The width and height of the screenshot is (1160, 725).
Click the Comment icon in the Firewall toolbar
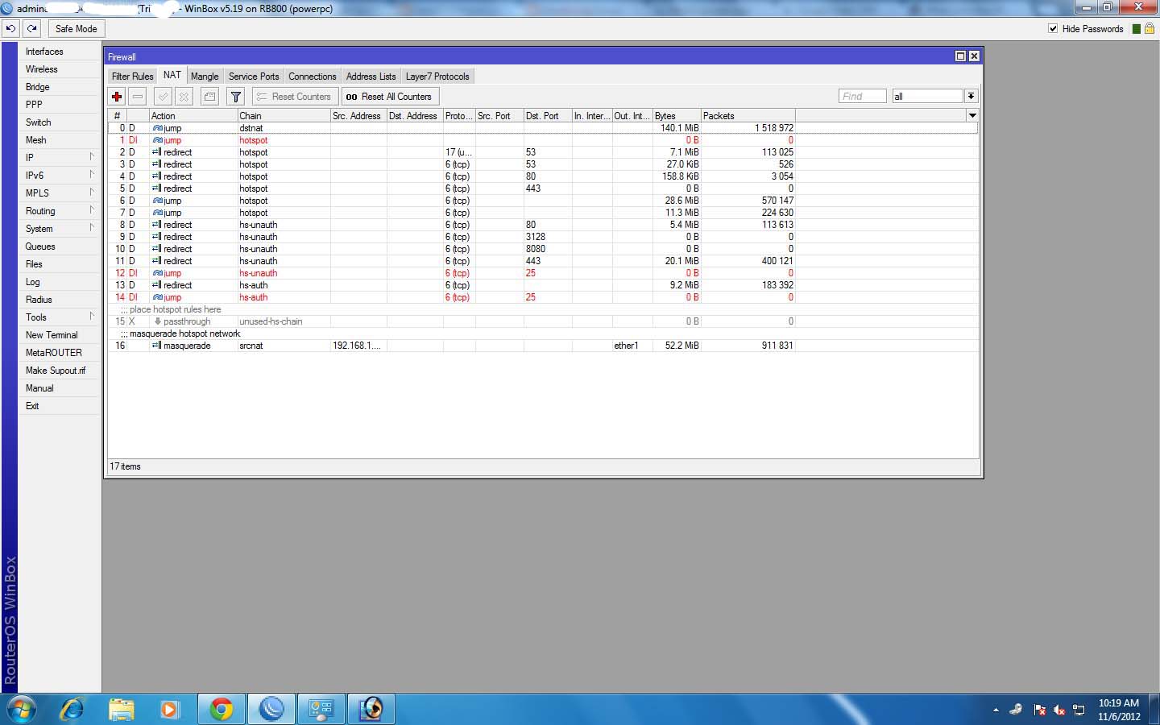pyautogui.click(x=209, y=97)
